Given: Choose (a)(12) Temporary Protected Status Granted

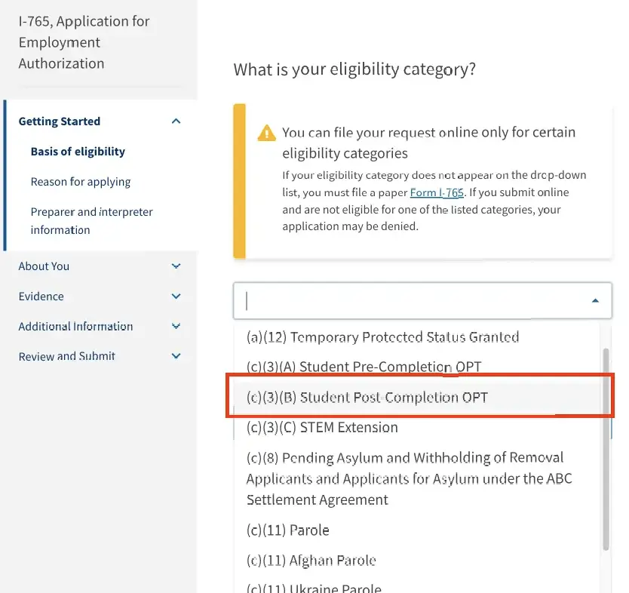Looking at the screenshot, I should click(382, 336).
